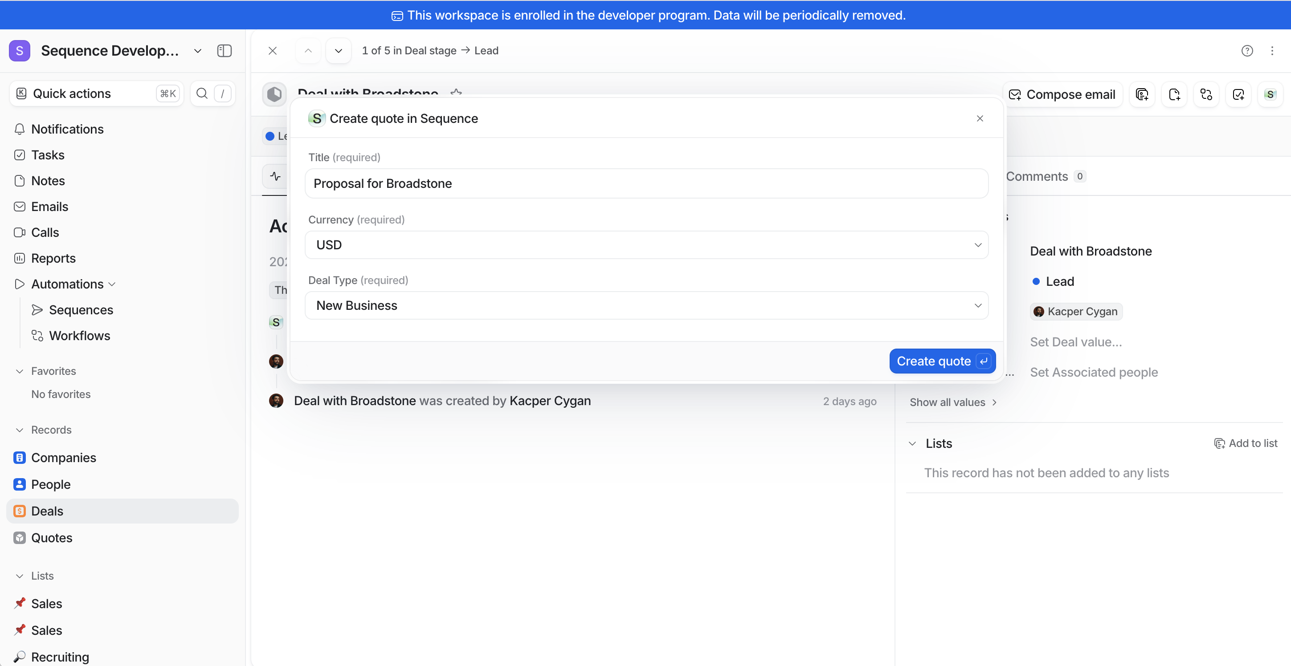
Task: Open the Currency USD dropdown
Action: [646, 245]
